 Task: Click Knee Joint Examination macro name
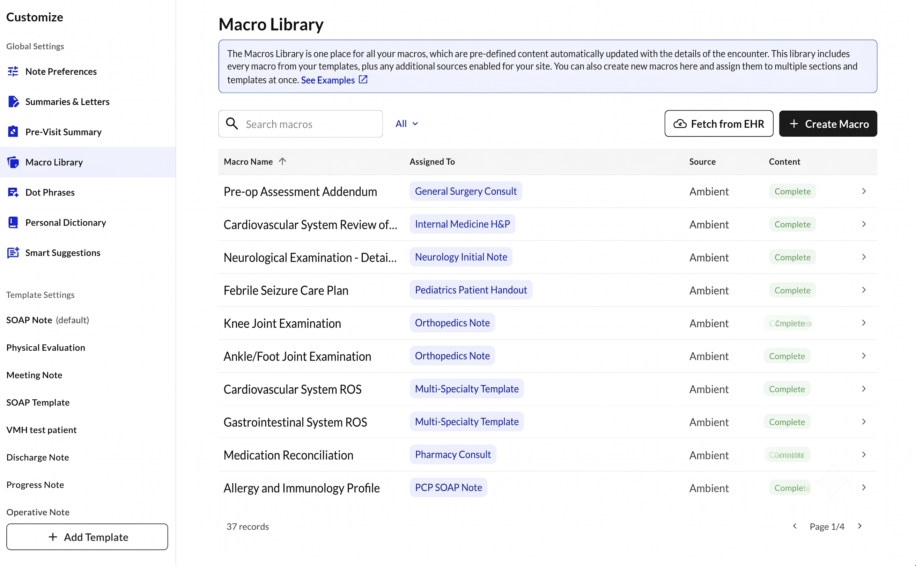282,323
